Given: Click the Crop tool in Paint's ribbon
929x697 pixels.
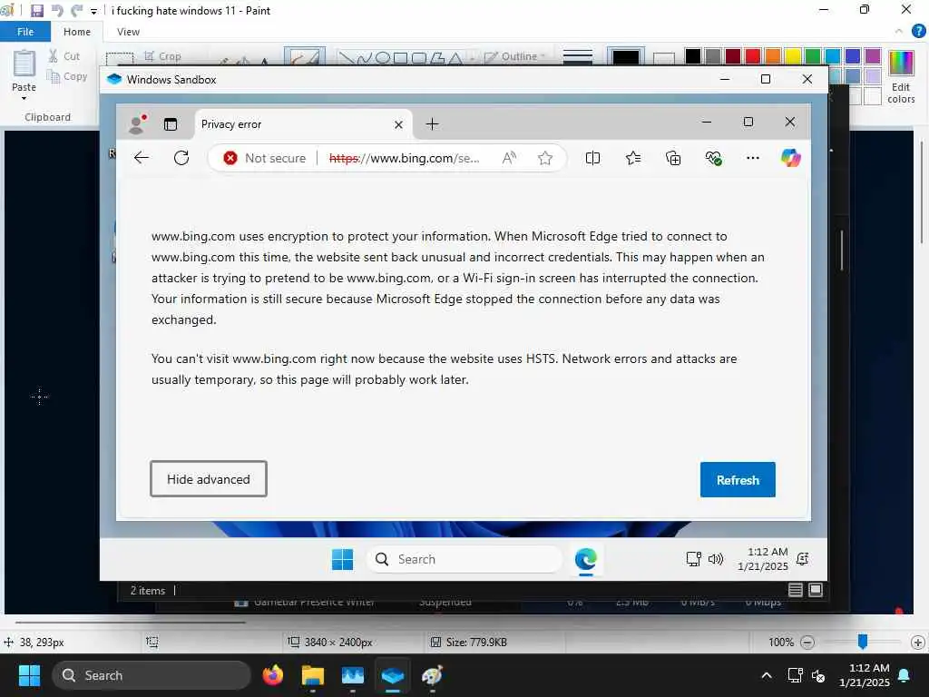Looking at the screenshot, I should [x=162, y=56].
